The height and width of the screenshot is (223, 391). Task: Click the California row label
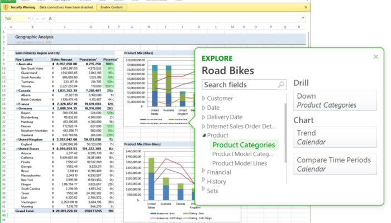point(27,158)
